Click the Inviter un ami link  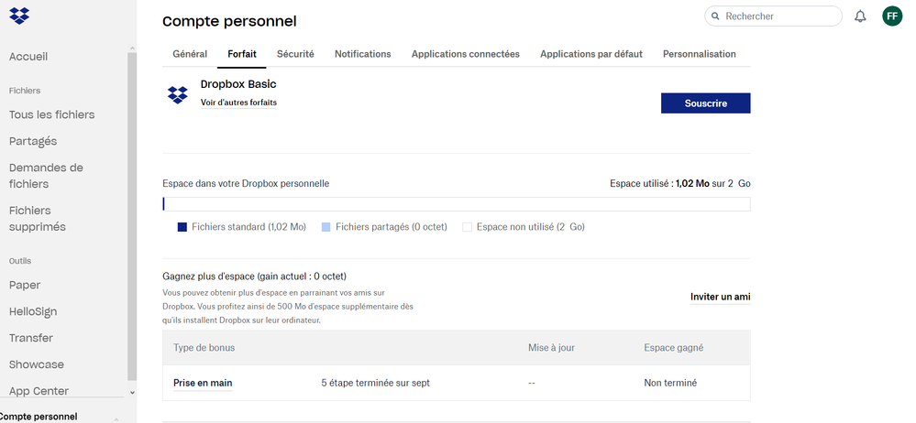tap(720, 297)
